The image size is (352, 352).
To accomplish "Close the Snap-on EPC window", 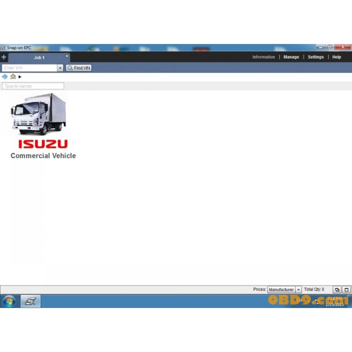I will (343, 47).
